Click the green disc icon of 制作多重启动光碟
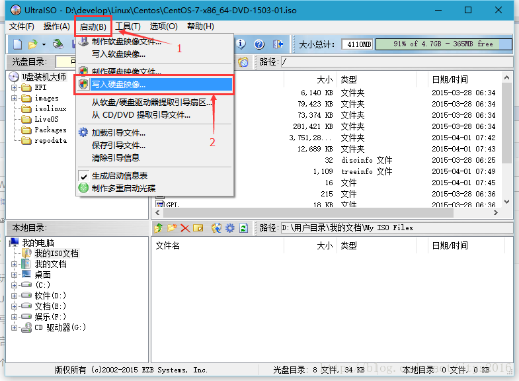The image size is (519, 381). tap(83, 188)
